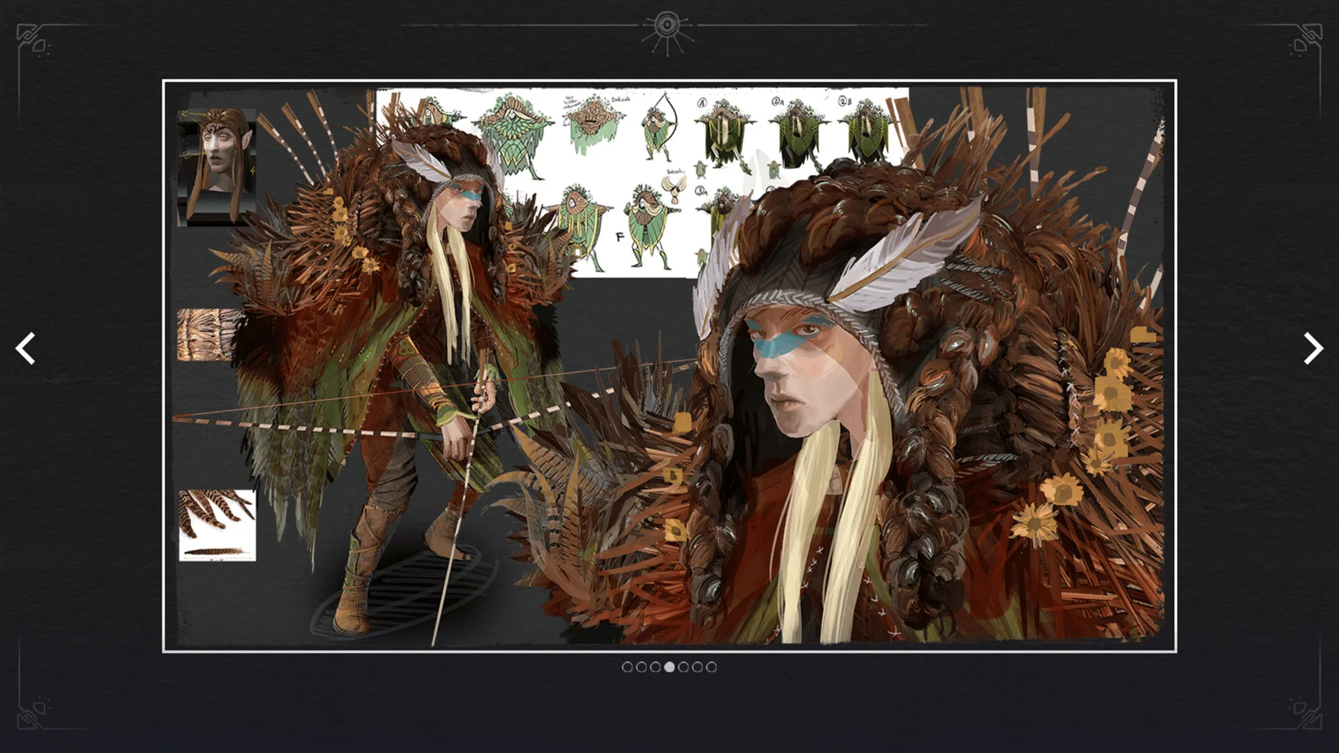
Task: Jump to the third gallery slide dot
Action: click(655, 667)
